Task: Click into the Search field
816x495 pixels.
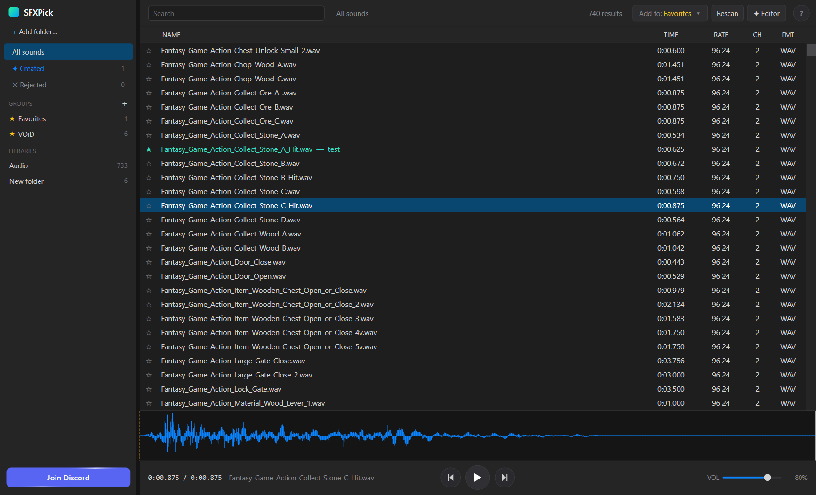Action: (x=236, y=14)
